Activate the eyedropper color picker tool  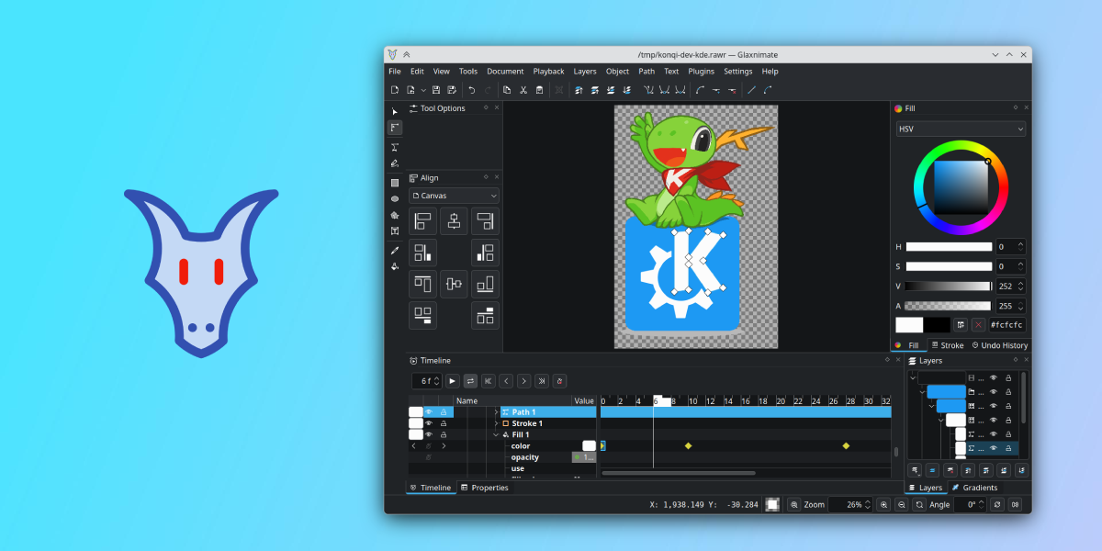point(395,250)
